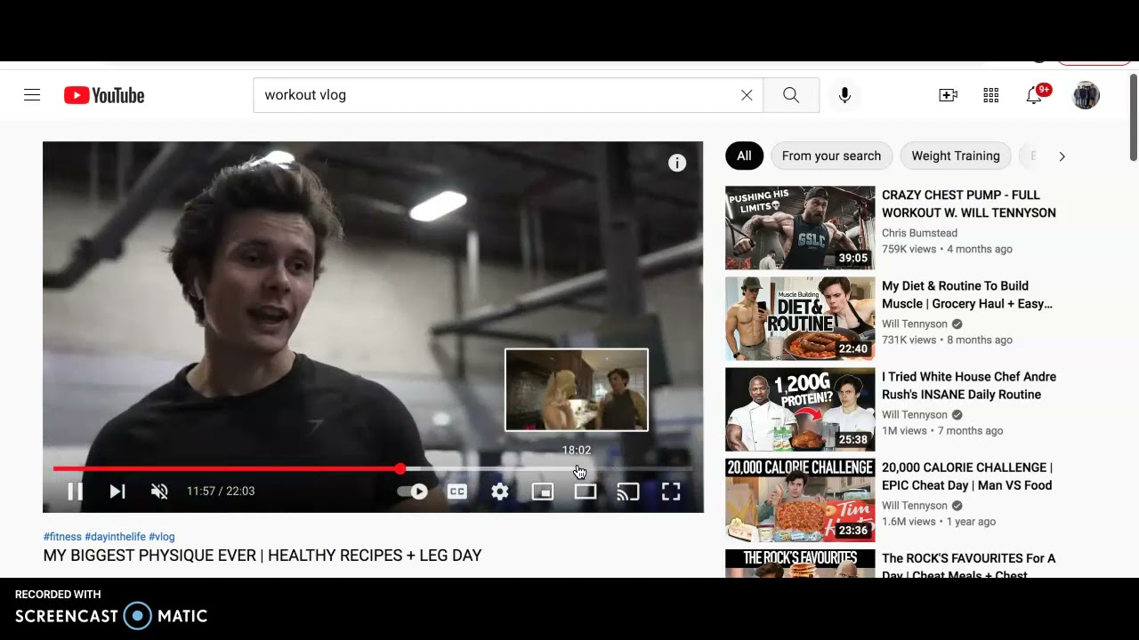Start voice search with microphone icon

coord(844,95)
